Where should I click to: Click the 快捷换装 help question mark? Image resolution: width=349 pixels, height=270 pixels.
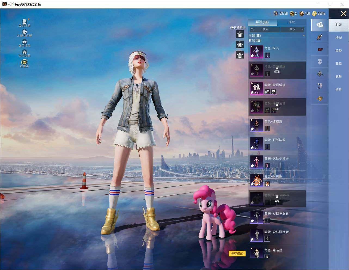tap(232, 27)
